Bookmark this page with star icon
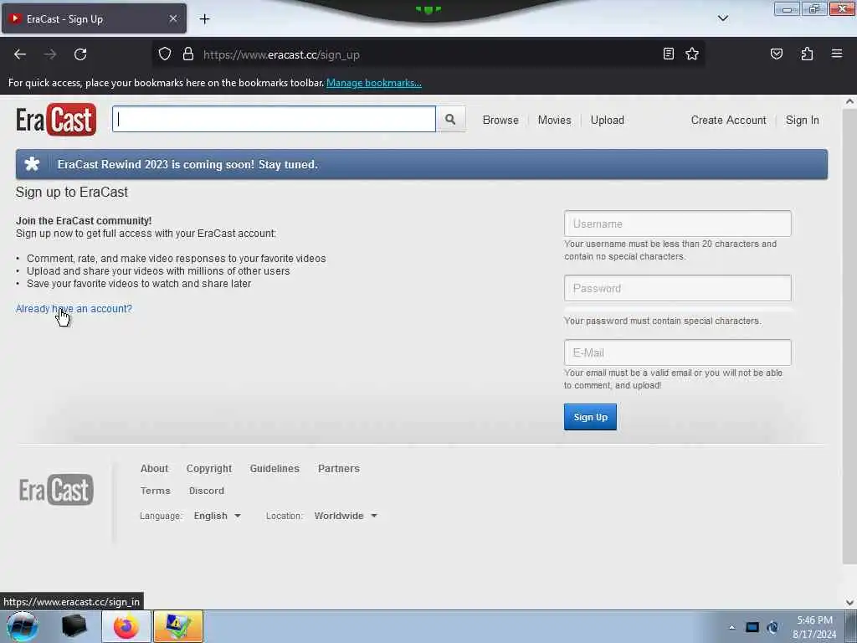This screenshot has width=857, height=643. (x=692, y=54)
